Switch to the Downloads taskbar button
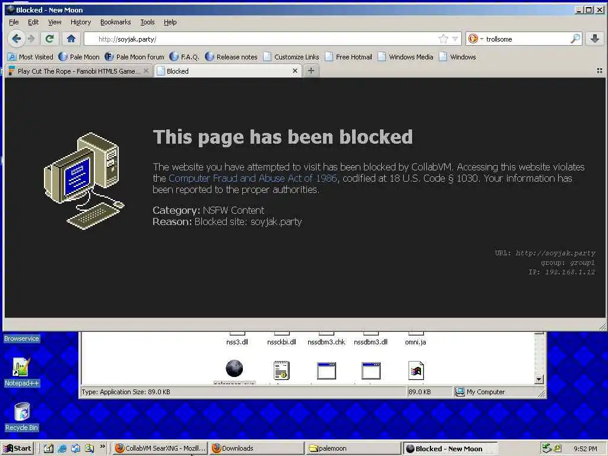Image resolution: width=608 pixels, height=456 pixels. [256, 448]
